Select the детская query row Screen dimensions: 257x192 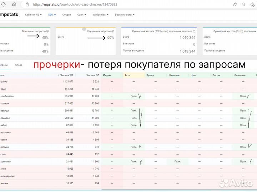128,147
